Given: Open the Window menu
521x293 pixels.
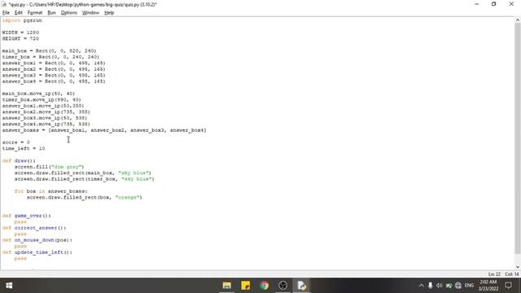Looking at the screenshot, I should [x=90, y=13].
